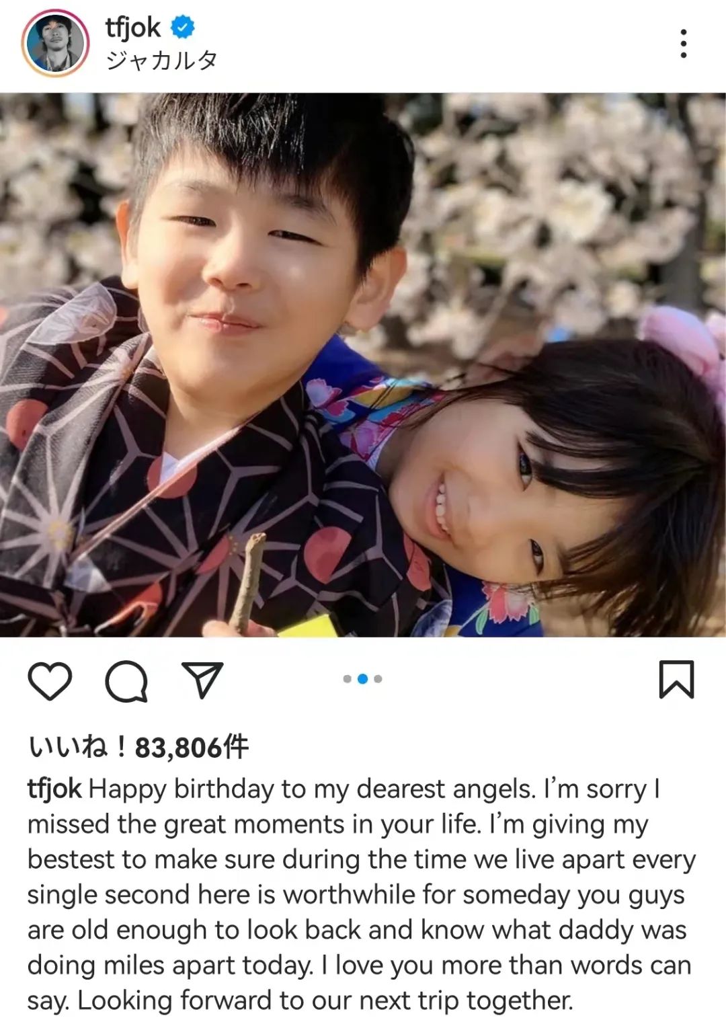Viewport: 726px width, 1020px height.
Task: Open the ジャカルタ location link
Action: pos(161,61)
